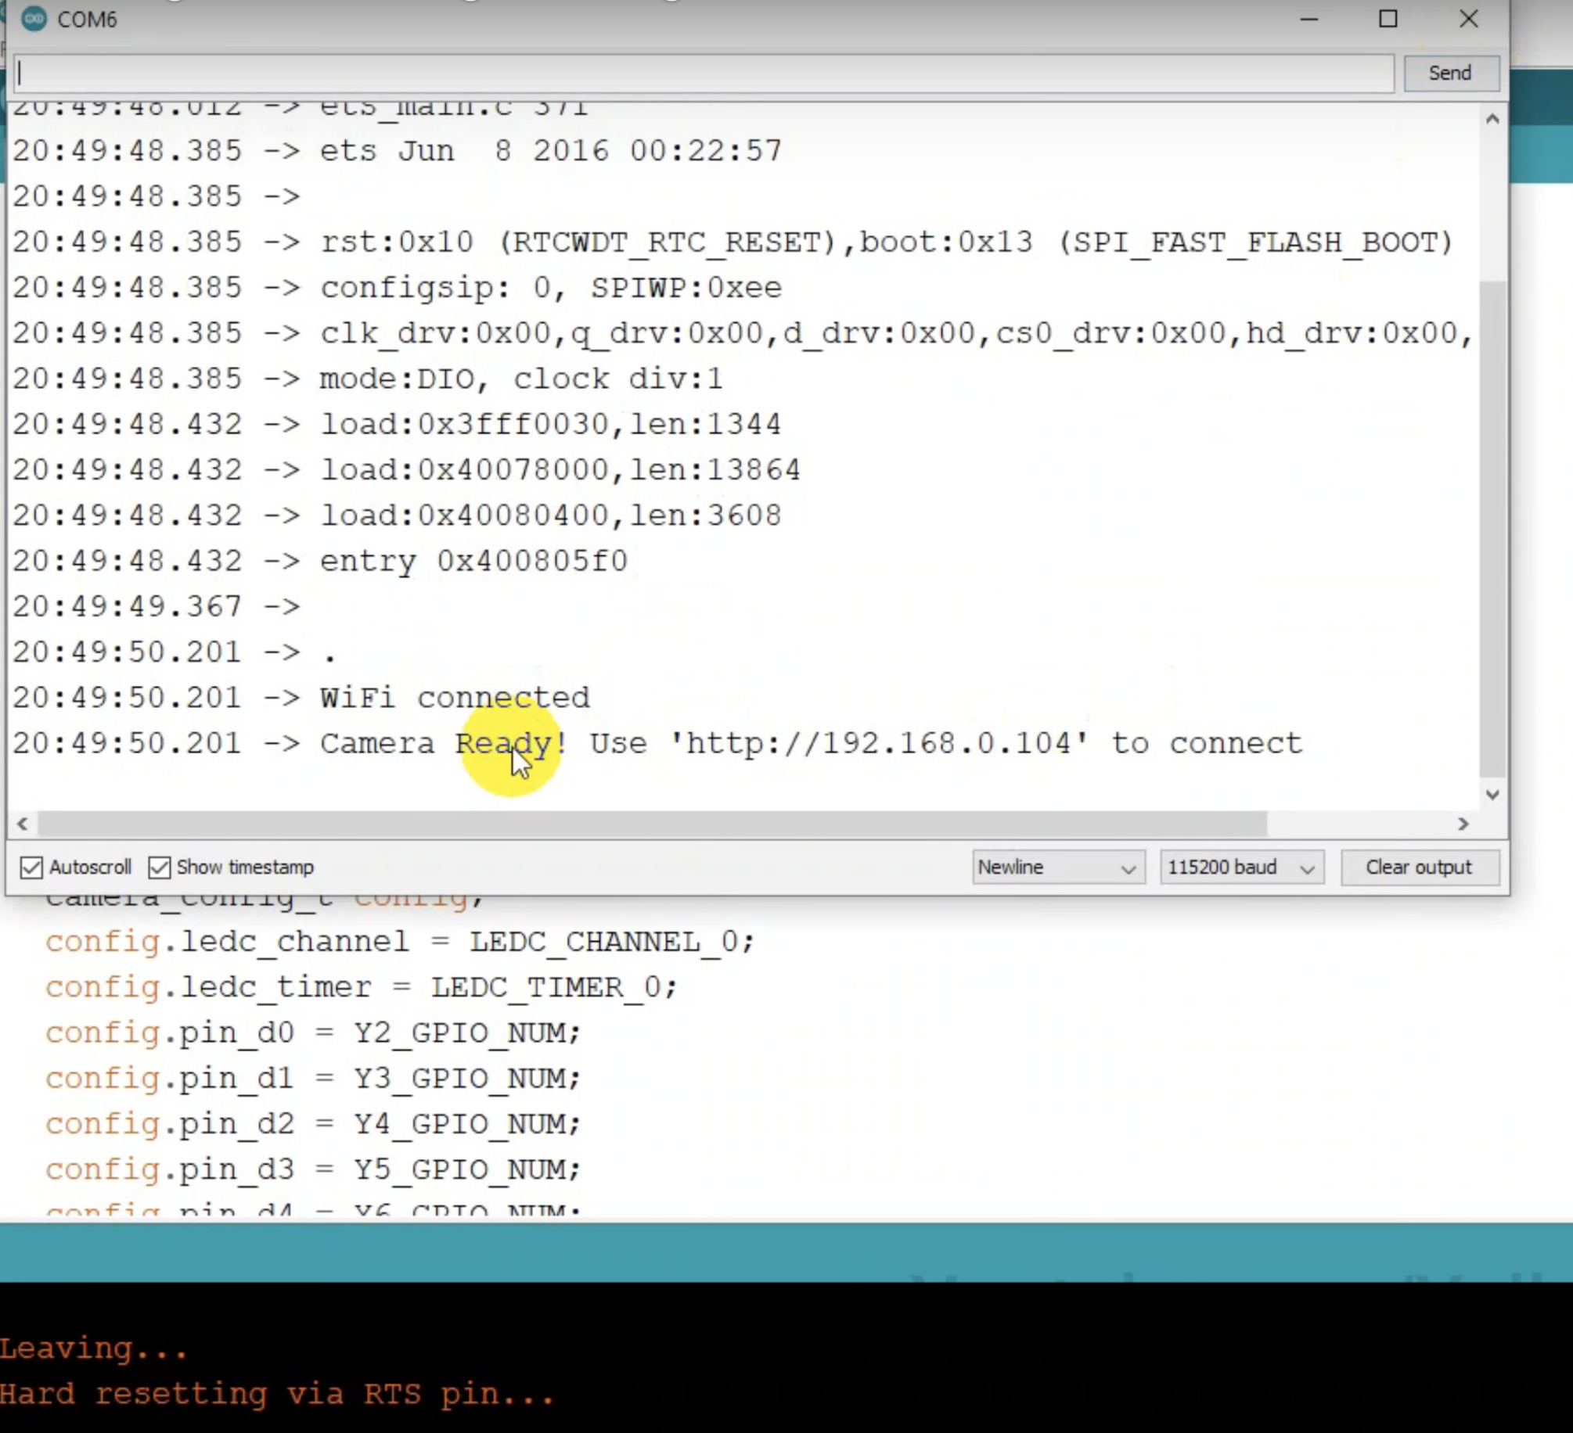The image size is (1573, 1433).
Task: Click the scroll right arrow at bottom
Action: click(x=1463, y=824)
